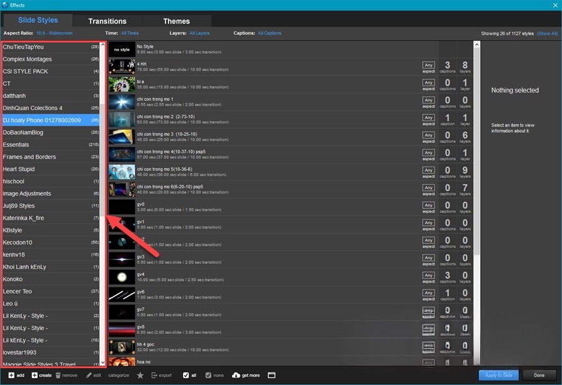Click the Done button
This screenshot has height=385, width=562.
click(539, 375)
